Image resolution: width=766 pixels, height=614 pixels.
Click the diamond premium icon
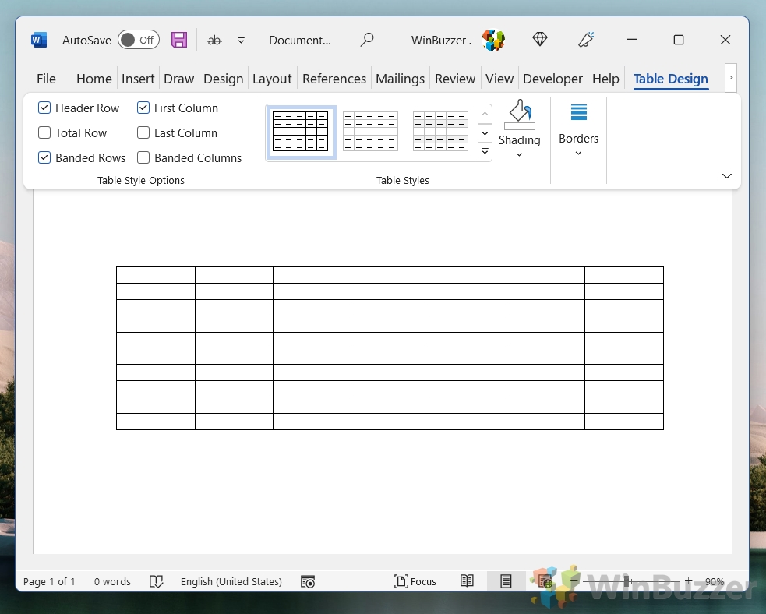click(x=539, y=40)
